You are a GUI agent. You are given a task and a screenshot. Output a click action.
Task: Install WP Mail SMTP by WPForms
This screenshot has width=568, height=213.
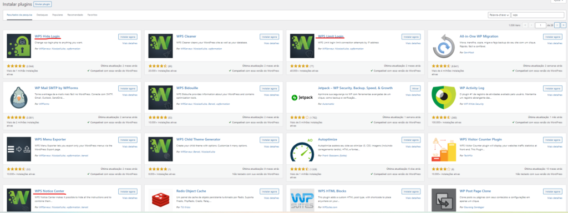[128, 88]
